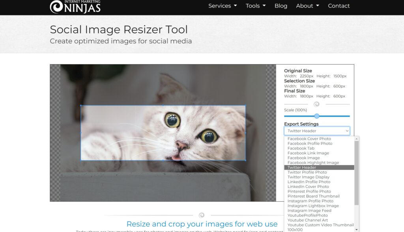Click the Social Image Resizer Tool heading
This screenshot has width=404, height=232.
tap(119, 29)
